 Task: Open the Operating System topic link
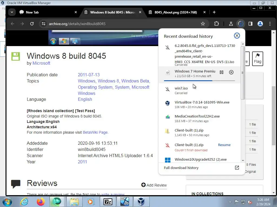[x=95, y=87]
